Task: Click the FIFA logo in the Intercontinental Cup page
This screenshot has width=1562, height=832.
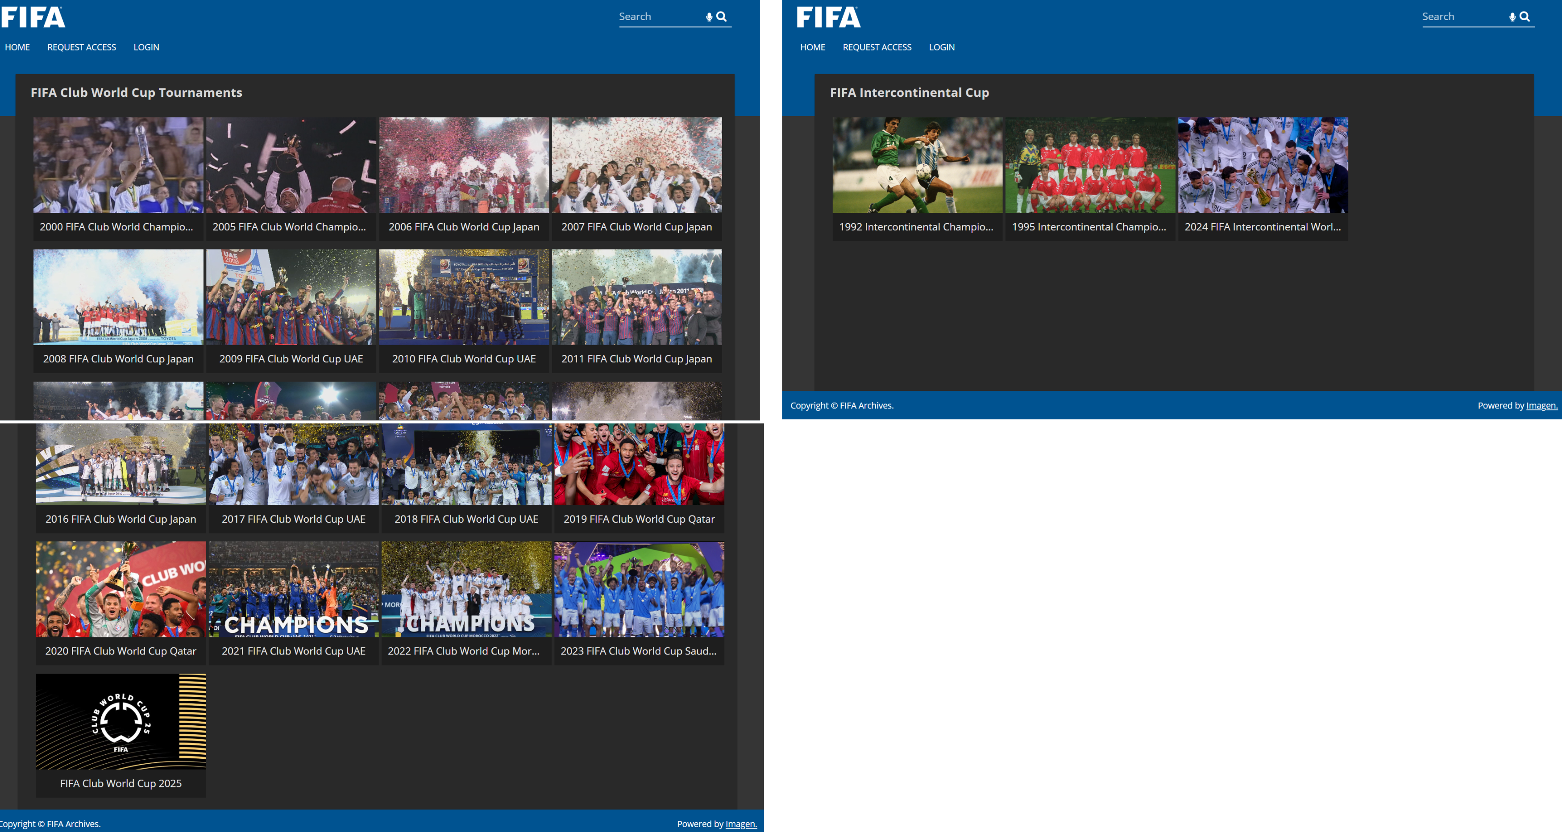Action: pos(828,17)
